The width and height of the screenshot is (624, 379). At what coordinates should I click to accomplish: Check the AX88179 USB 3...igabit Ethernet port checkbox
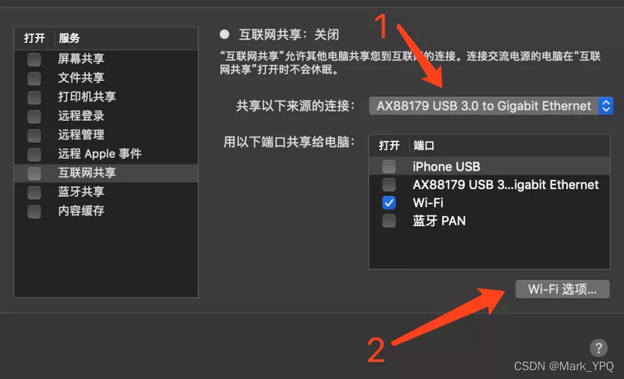point(389,185)
